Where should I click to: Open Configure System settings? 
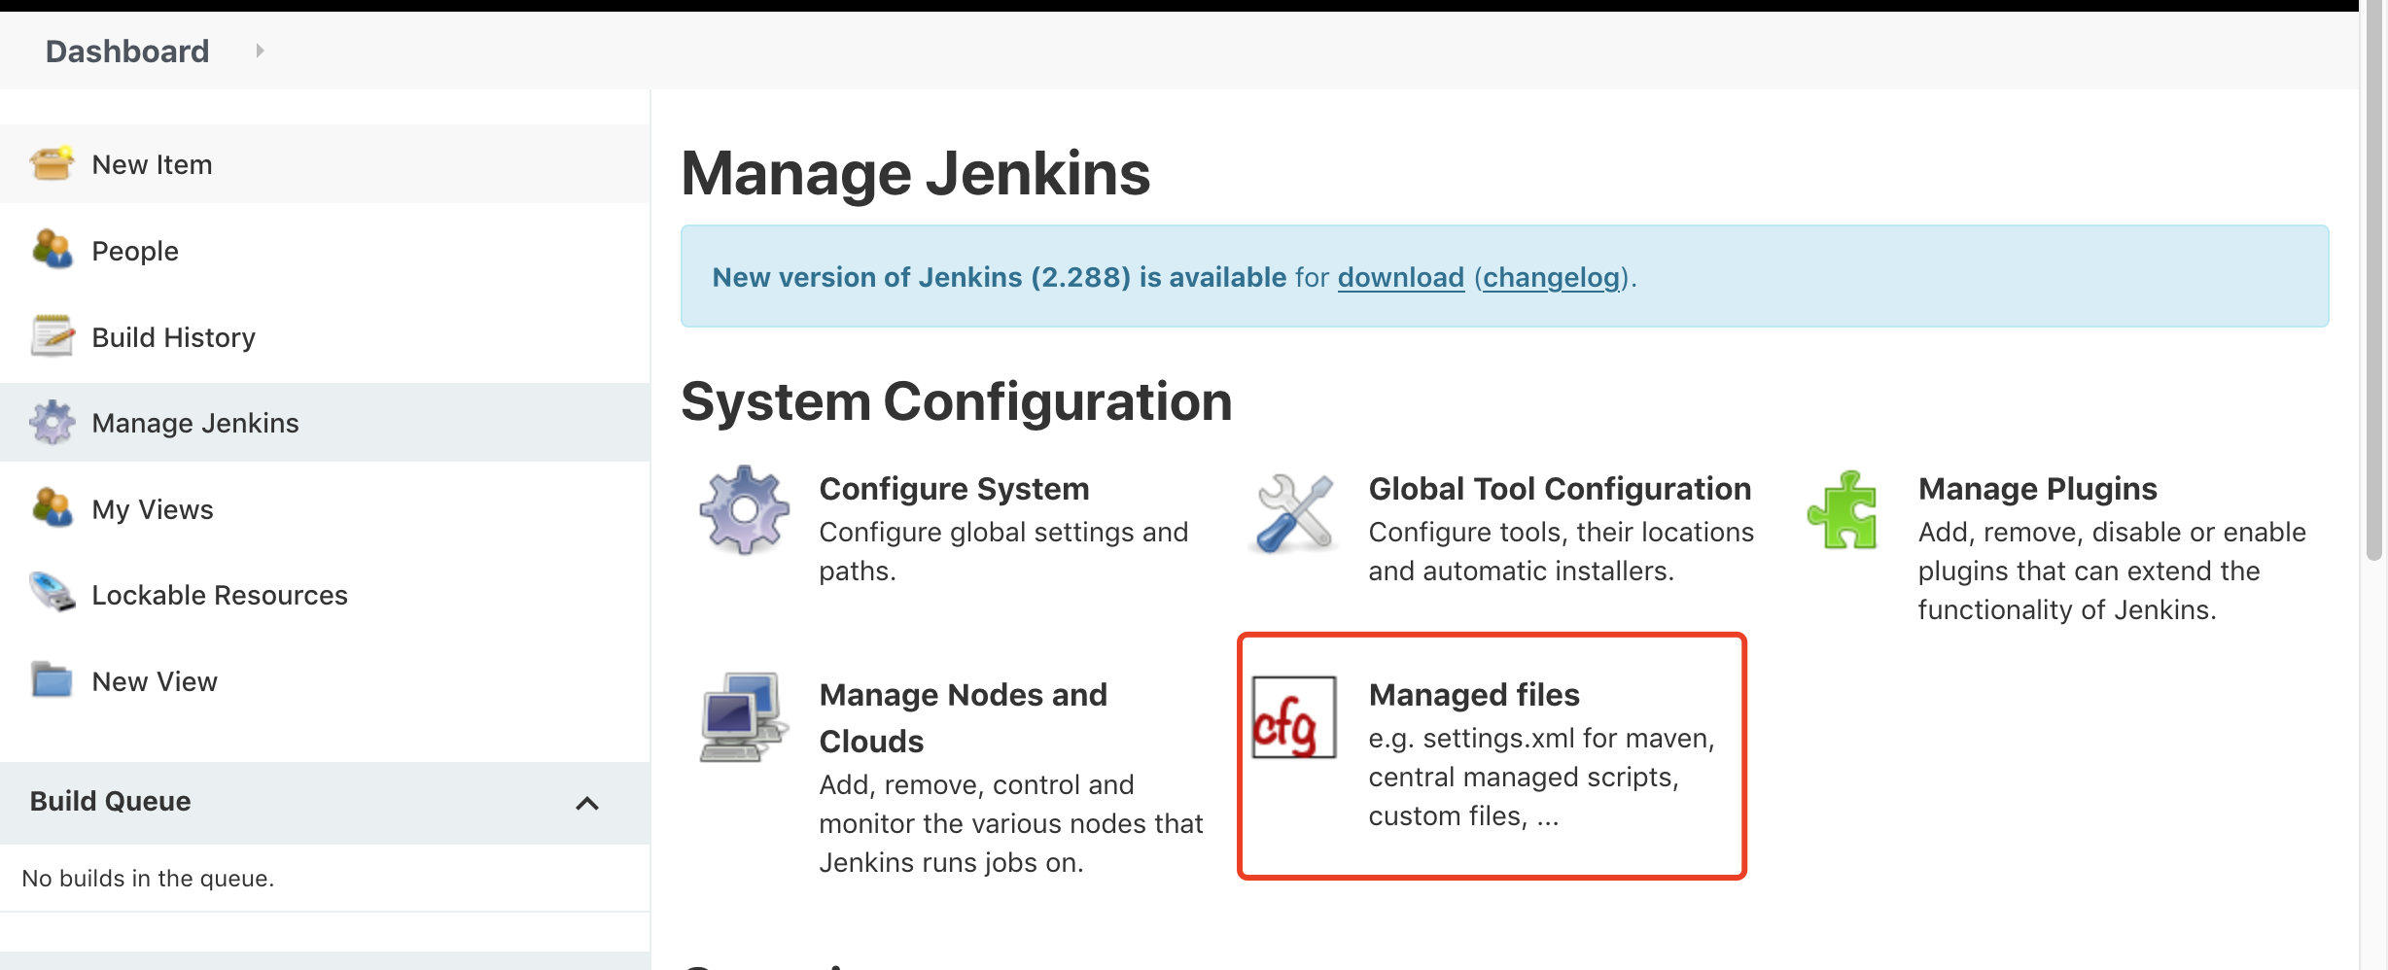[x=954, y=489]
